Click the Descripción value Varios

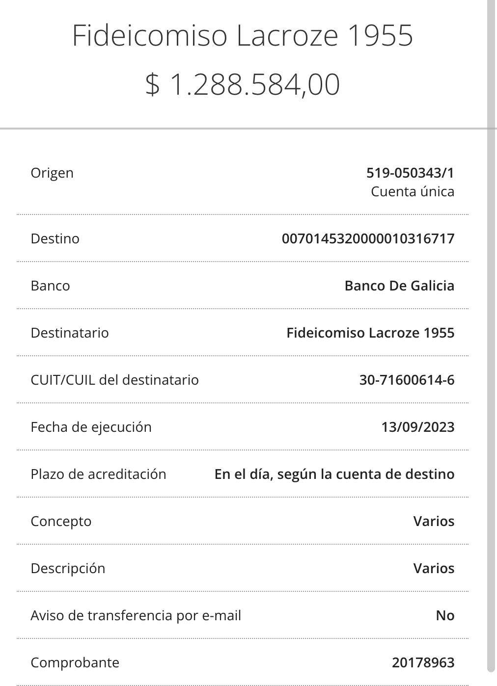tap(434, 568)
